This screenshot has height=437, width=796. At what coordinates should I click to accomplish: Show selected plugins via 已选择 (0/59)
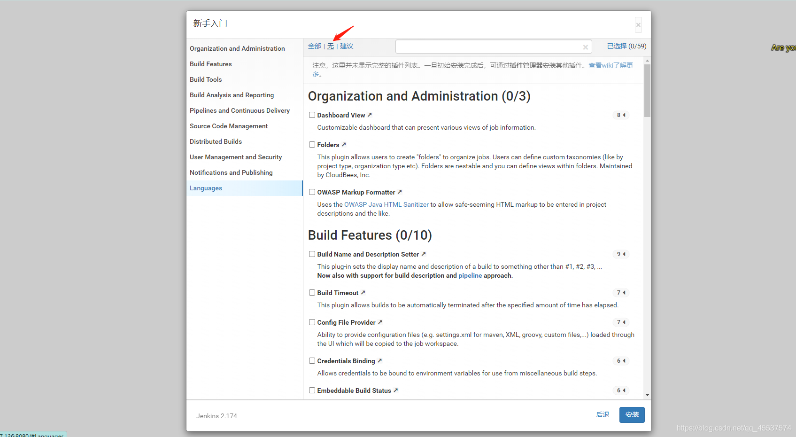coord(626,46)
